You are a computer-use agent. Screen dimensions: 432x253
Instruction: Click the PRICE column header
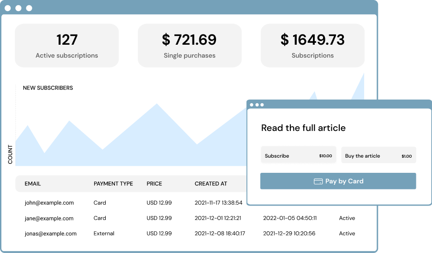(x=154, y=183)
